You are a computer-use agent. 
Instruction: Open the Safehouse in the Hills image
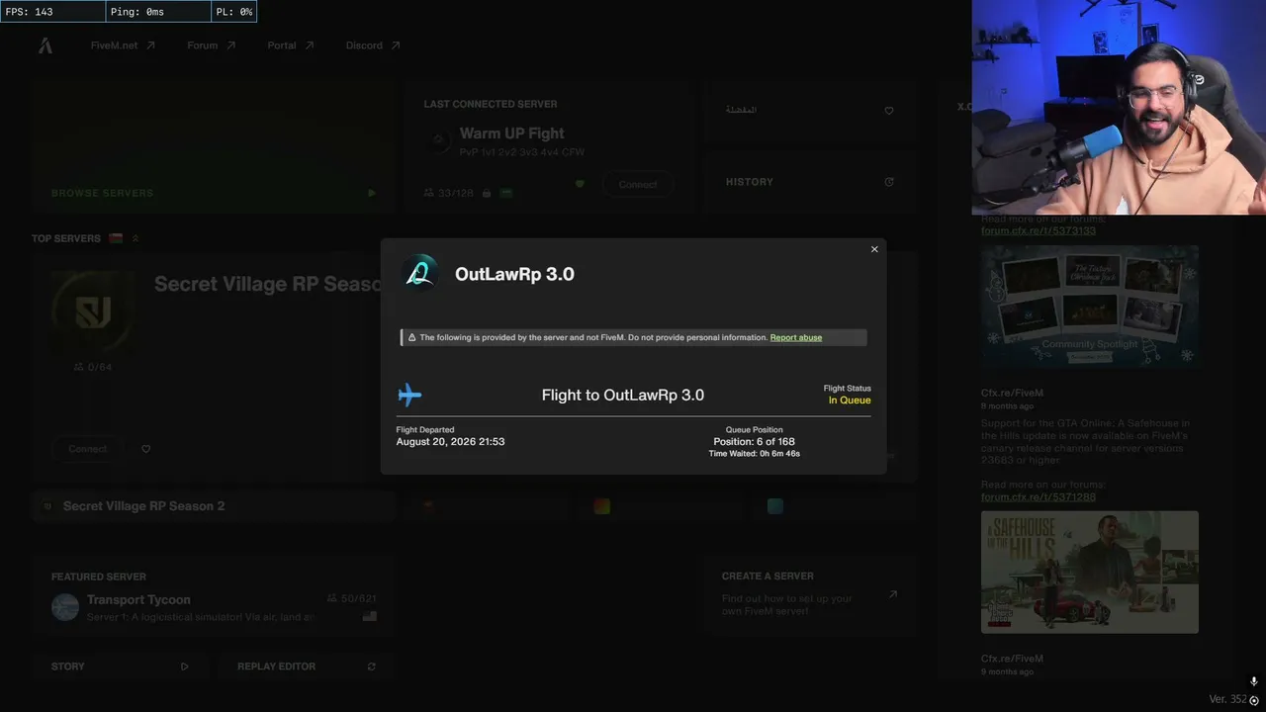[1090, 572]
